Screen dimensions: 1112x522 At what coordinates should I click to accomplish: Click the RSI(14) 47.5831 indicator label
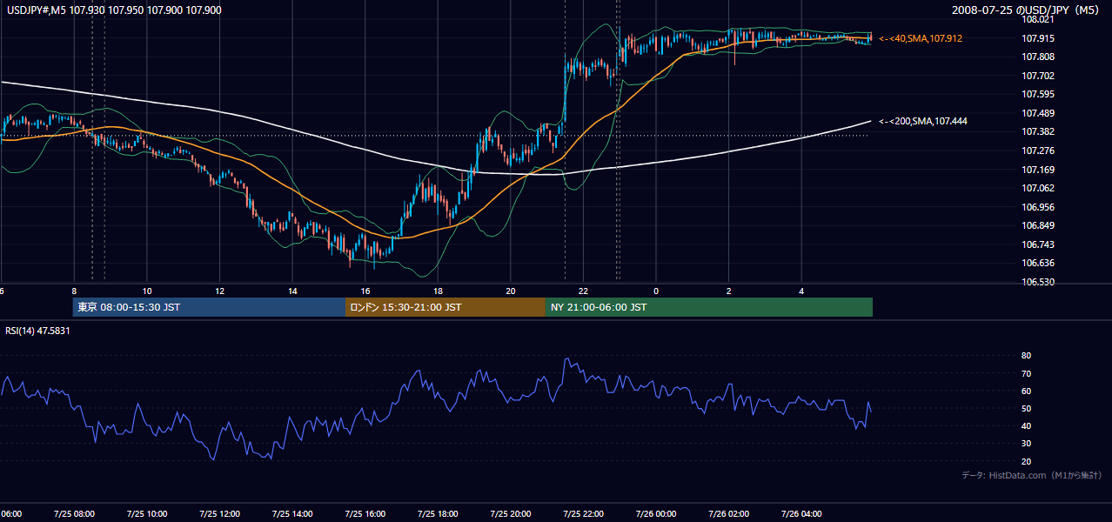point(38,331)
